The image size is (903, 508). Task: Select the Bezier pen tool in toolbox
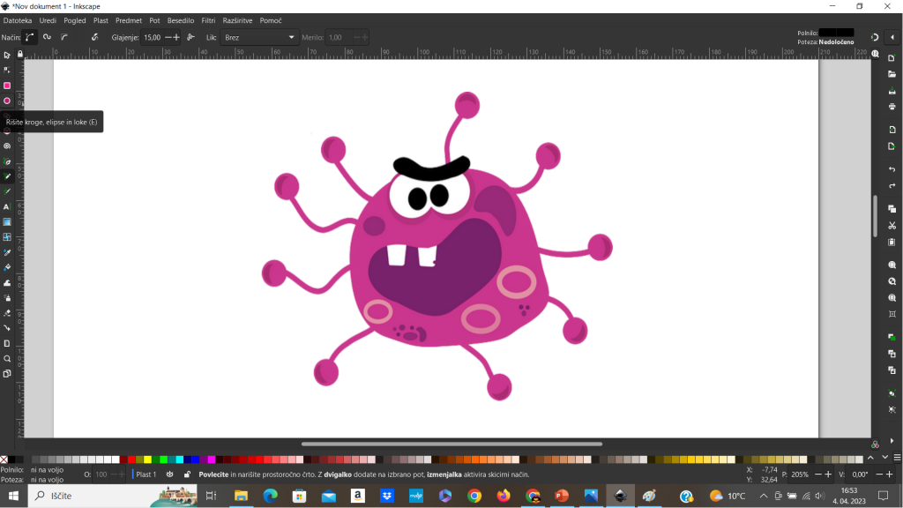[x=7, y=161]
